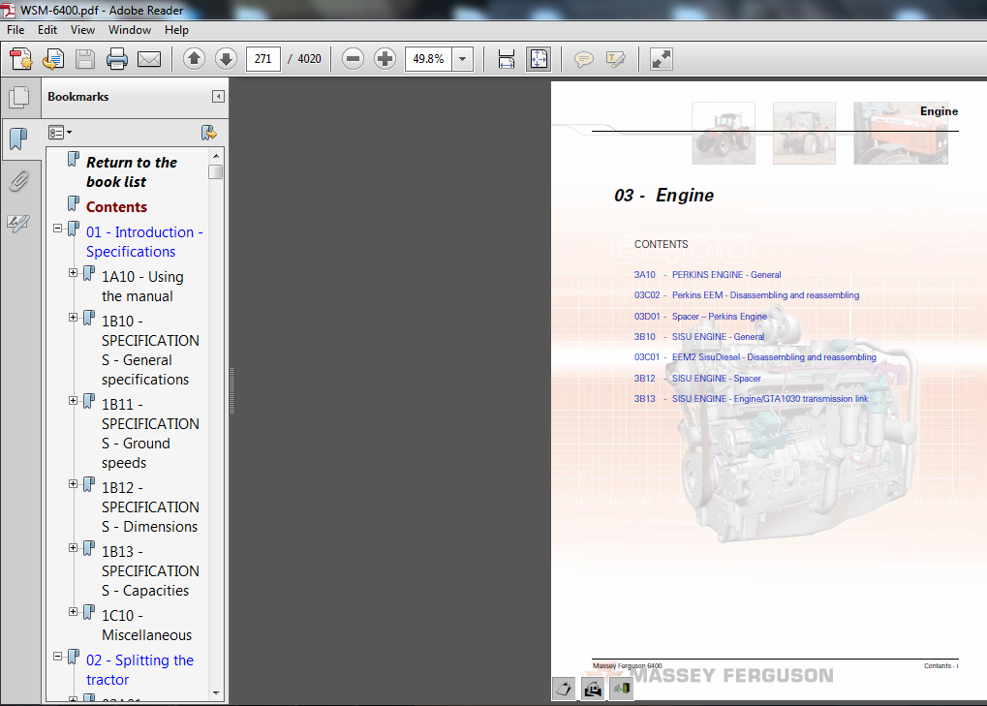Image resolution: width=987 pixels, height=706 pixels.
Task: Click the Save floppy disk icon
Action: pos(85,59)
